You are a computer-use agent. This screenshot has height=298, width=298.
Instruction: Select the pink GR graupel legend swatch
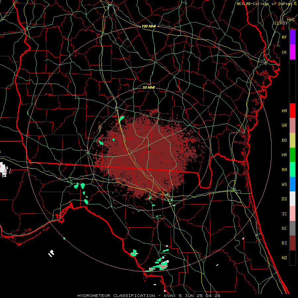click(292, 125)
